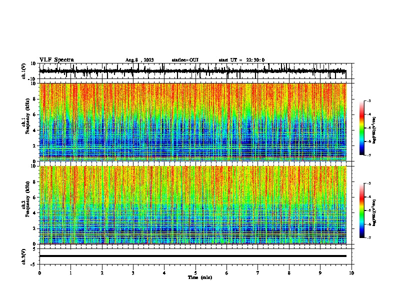This screenshot has height=306, width=396.
Task: Click the ch.1 frequency axis "6" tick
Action: (x=34, y=114)
